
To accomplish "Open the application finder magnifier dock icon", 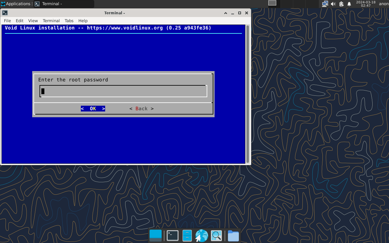I will click(216, 236).
